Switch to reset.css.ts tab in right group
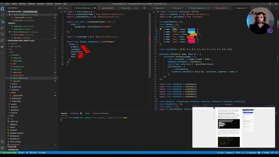Screen dimensions: 279x157 click(177, 8)
